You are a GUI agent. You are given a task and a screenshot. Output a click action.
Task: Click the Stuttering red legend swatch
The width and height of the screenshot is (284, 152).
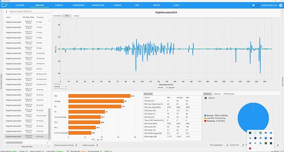click(x=205, y=121)
